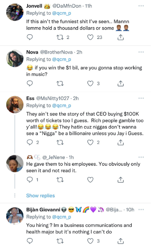Reply to Jonvell's tweet
Viewport: 155px width, 247px height.
[30, 37]
